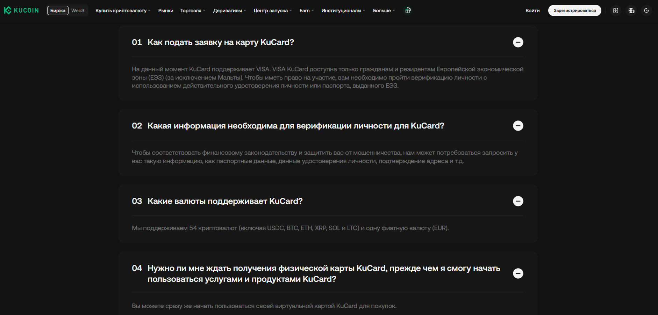658x315 pixels.
Task: Click the download app icon
Action: tap(616, 10)
